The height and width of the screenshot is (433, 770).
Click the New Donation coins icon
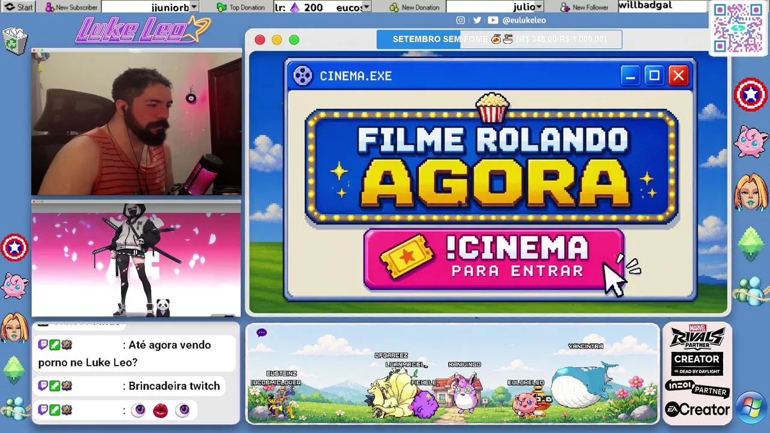coord(394,7)
